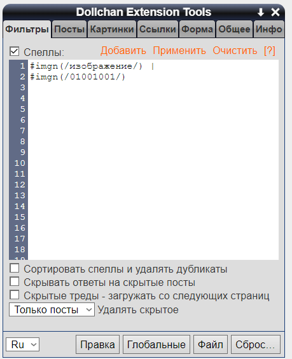Click the Добавить link
Image resolution: width=292 pixels, height=359 pixels.
(123, 50)
